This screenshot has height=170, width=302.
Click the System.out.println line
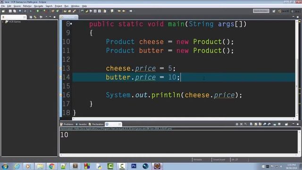(x=174, y=95)
